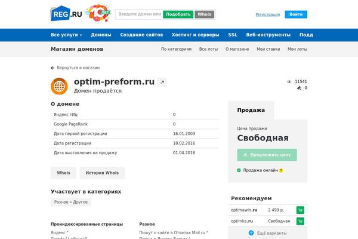Open the Домены menu item
Viewport: 358px width, 239px height.
pyautogui.click(x=101, y=35)
